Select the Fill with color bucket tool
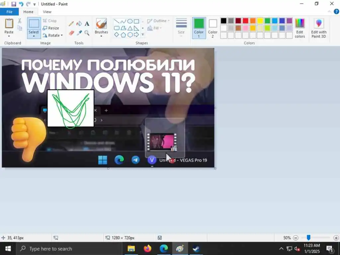The image size is (340, 255). coord(79,24)
